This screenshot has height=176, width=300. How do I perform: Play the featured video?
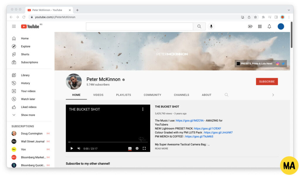[x=71, y=148]
